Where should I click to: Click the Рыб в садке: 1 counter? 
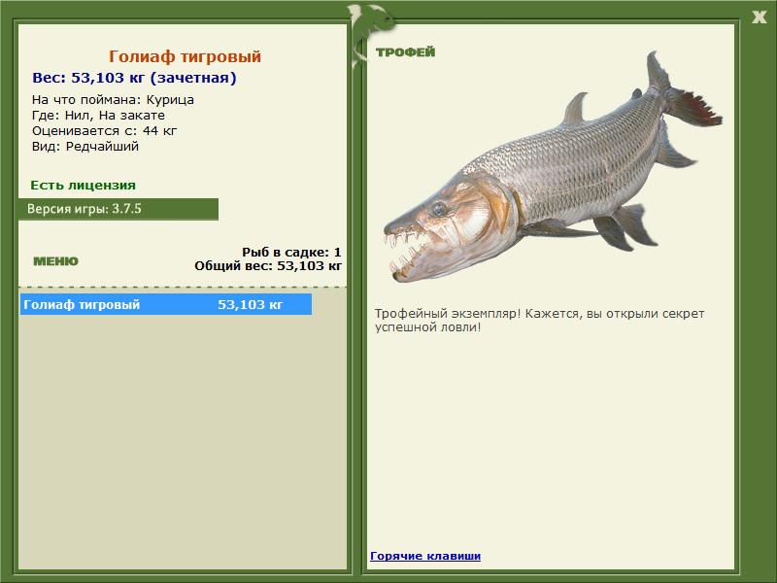(x=291, y=252)
